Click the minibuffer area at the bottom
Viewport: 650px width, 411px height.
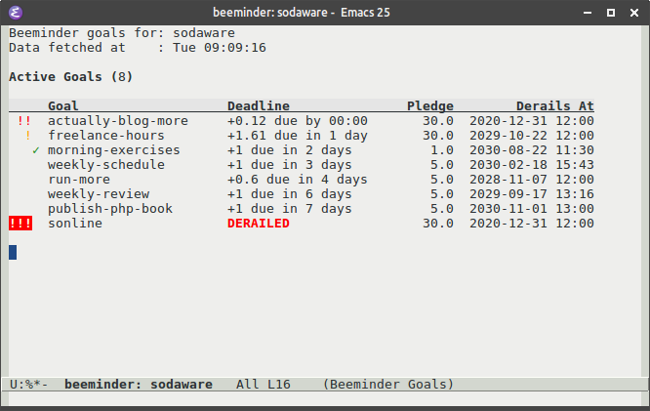point(325,399)
